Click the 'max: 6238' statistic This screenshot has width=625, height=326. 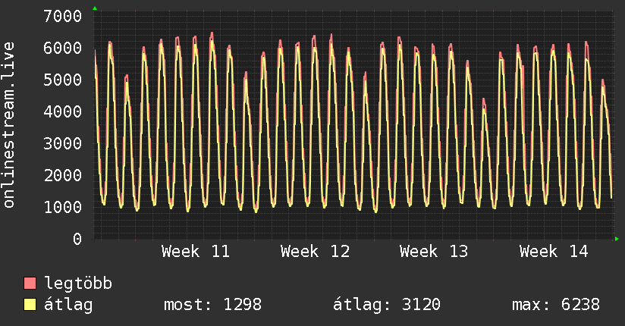click(556, 305)
